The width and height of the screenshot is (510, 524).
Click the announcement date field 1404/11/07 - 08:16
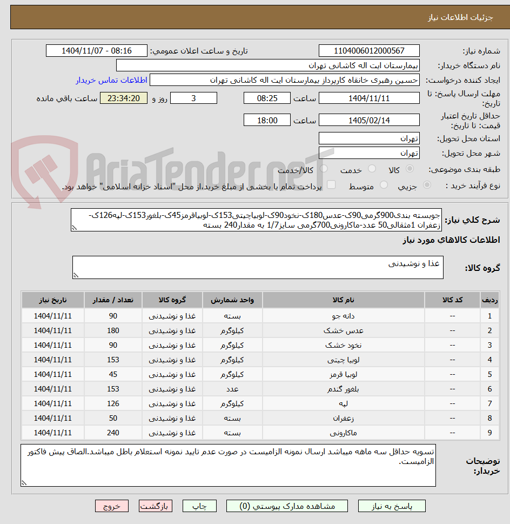pyautogui.click(x=97, y=51)
